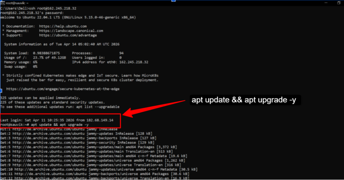Click the 'Get:2 jammy-updates InRelease [128 kB]' line

(76, 133)
